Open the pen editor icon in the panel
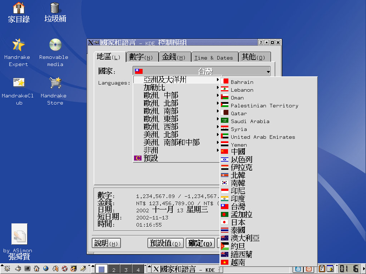 tap(83, 269)
